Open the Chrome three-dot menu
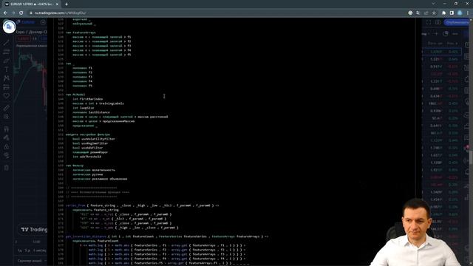The image size is (473, 266). (x=468, y=13)
